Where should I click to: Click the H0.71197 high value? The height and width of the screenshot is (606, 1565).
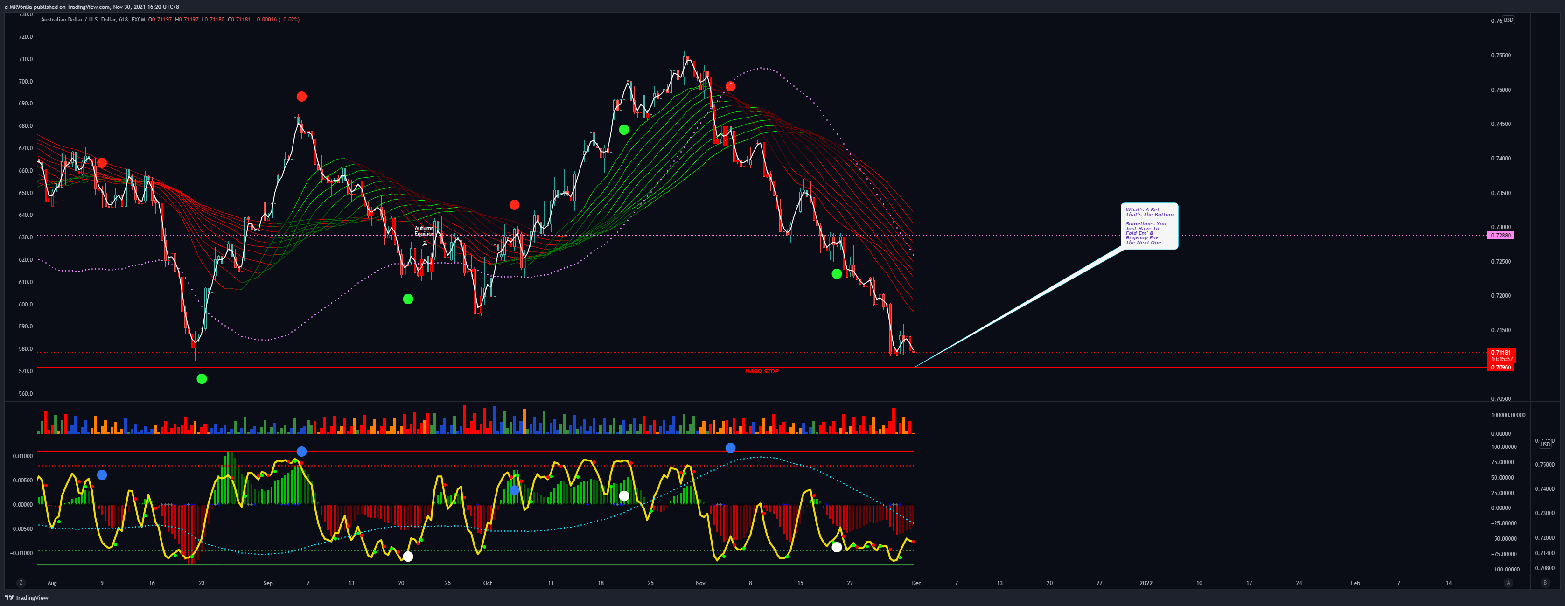pyautogui.click(x=187, y=20)
